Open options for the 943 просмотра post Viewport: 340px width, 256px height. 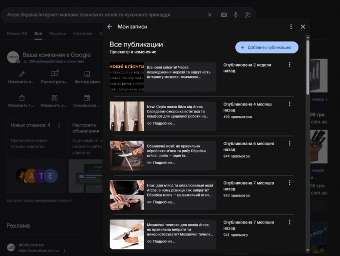point(289,183)
